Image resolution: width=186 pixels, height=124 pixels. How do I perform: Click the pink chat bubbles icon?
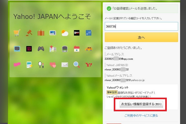[x=17, y=65]
